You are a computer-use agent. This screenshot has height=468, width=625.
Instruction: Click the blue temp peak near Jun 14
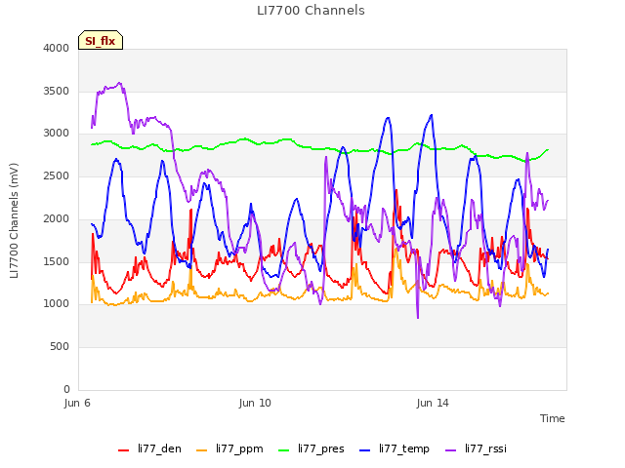pyautogui.click(x=432, y=115)
